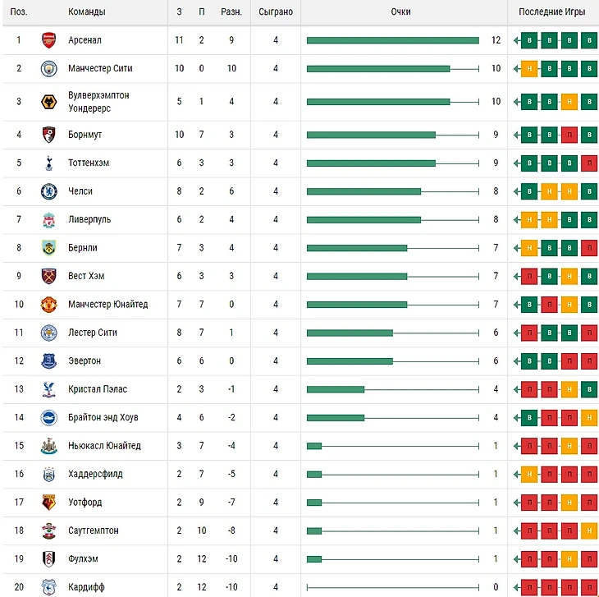Click the Newcastle United crest icon
The image size is (599, 597).
point(48,446)
